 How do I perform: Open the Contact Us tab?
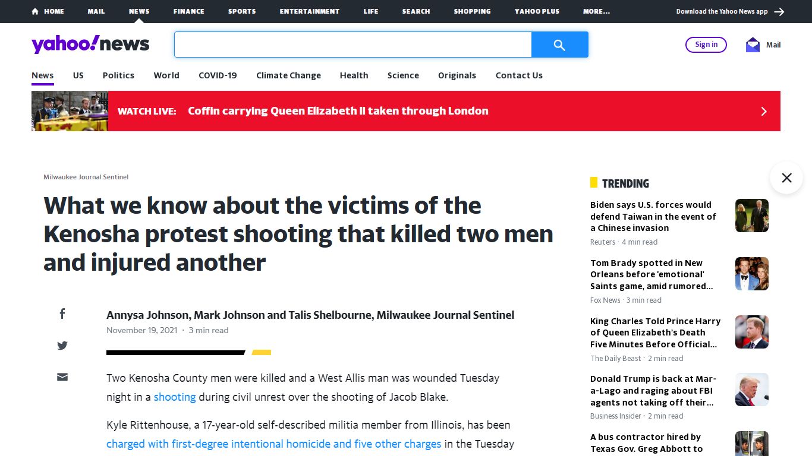pyautogui.click(x=519, y=75)
